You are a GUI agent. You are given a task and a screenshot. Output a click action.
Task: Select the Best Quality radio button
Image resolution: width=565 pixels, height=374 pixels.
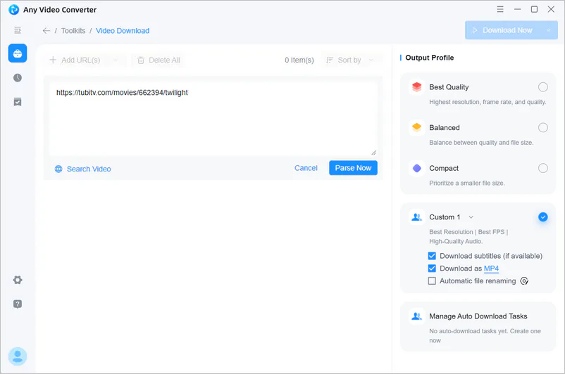click(x=543, y=87)
